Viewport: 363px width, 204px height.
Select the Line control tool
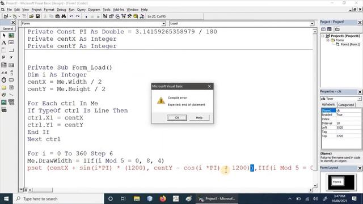click(x=11, y=95)
